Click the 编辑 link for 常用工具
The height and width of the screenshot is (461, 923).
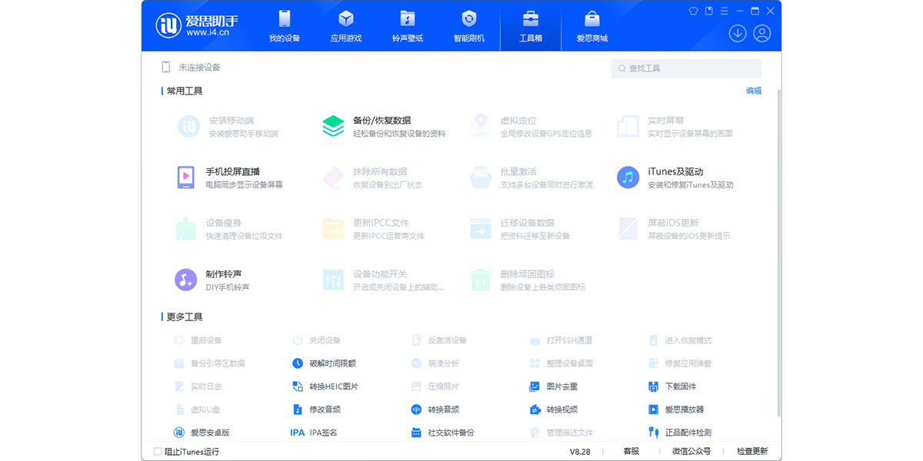click(754, 91)
